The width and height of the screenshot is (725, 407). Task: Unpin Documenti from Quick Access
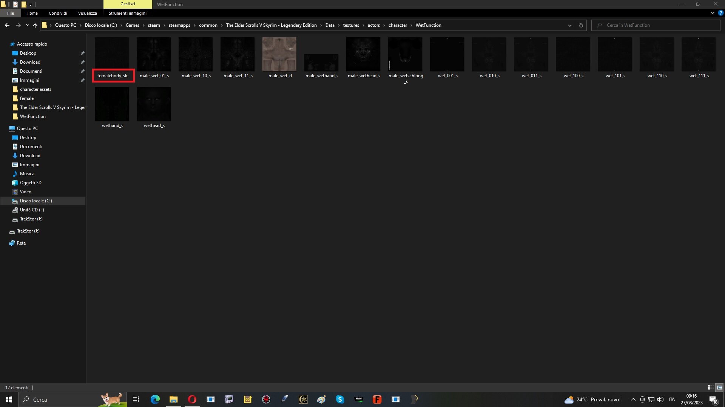82,71
